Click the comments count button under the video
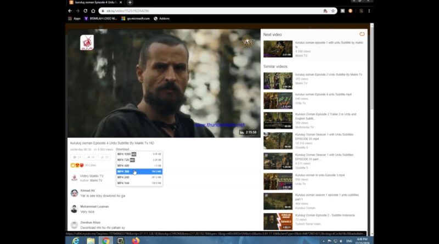 (77, 157)
